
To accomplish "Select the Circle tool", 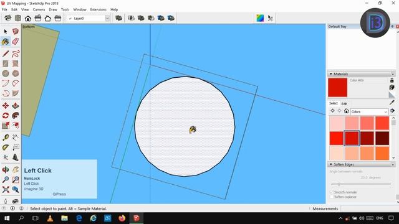I will coord(6,73).
